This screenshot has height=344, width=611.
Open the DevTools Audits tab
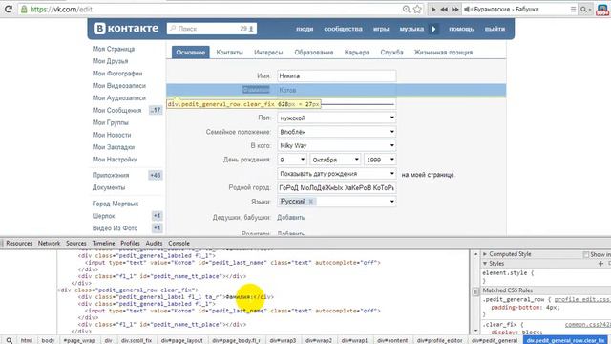154,243
